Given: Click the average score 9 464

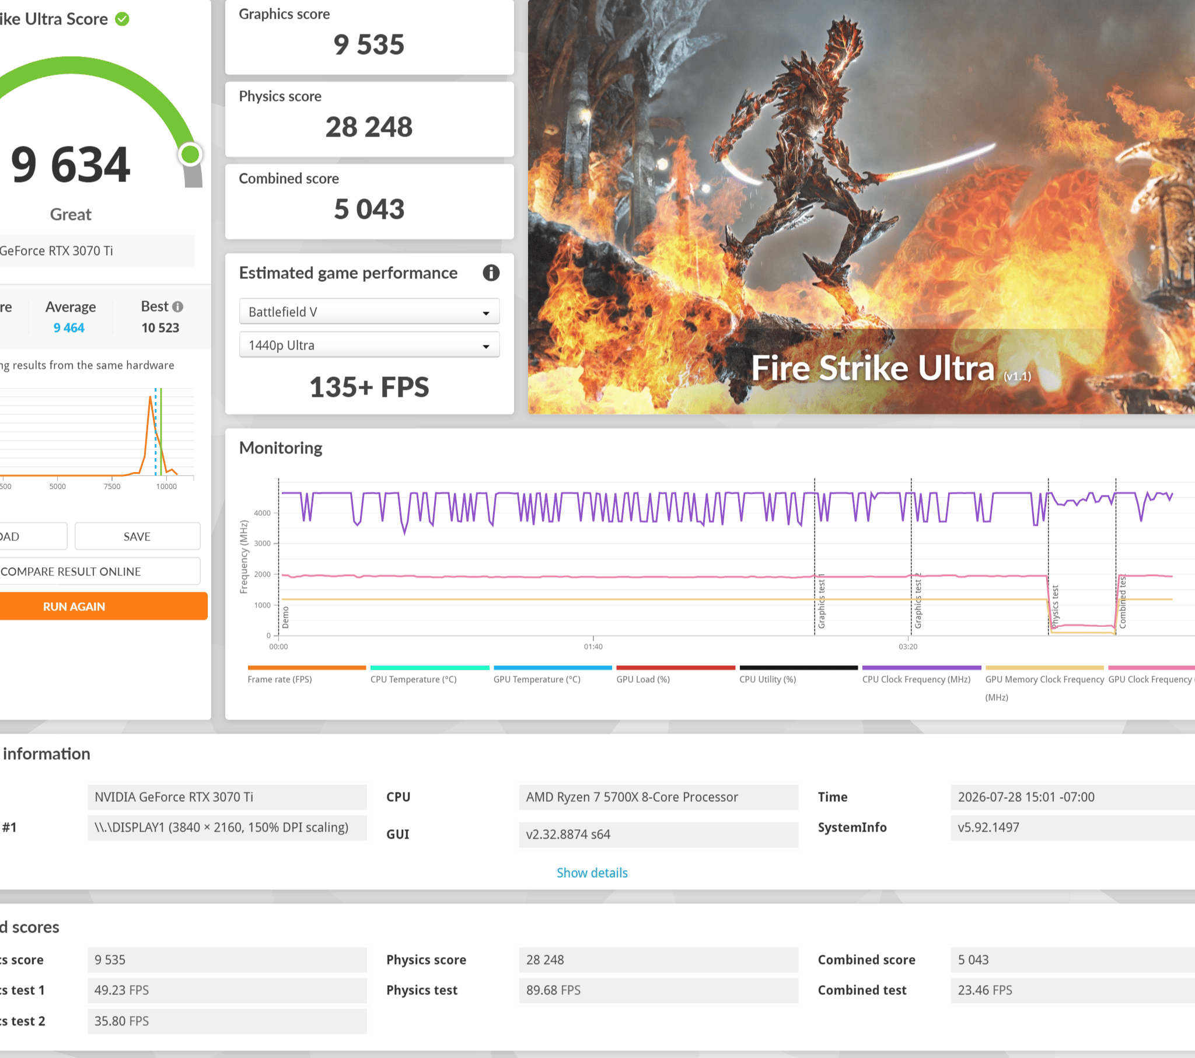Looking at the screenshot, I should click(x=69, y=327).
